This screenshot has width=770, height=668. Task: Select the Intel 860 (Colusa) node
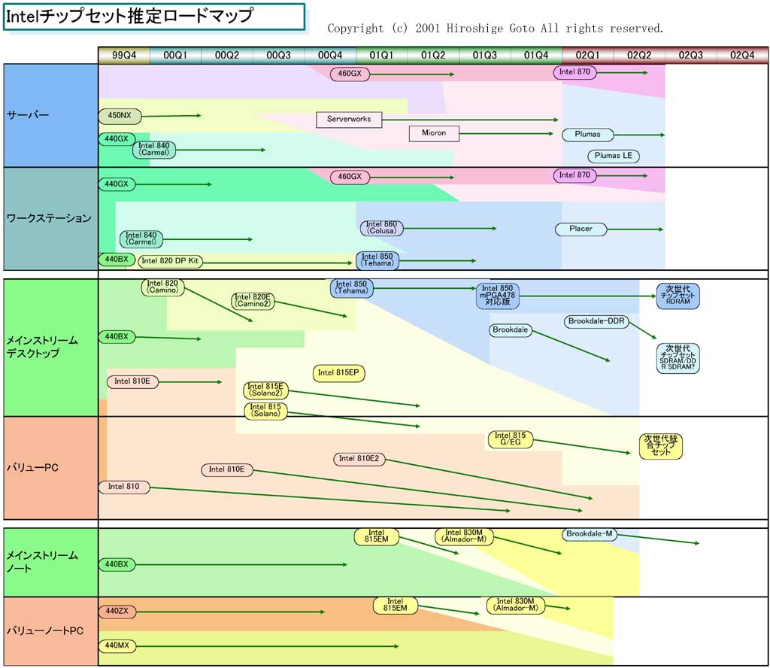click(x=382, y=227)
